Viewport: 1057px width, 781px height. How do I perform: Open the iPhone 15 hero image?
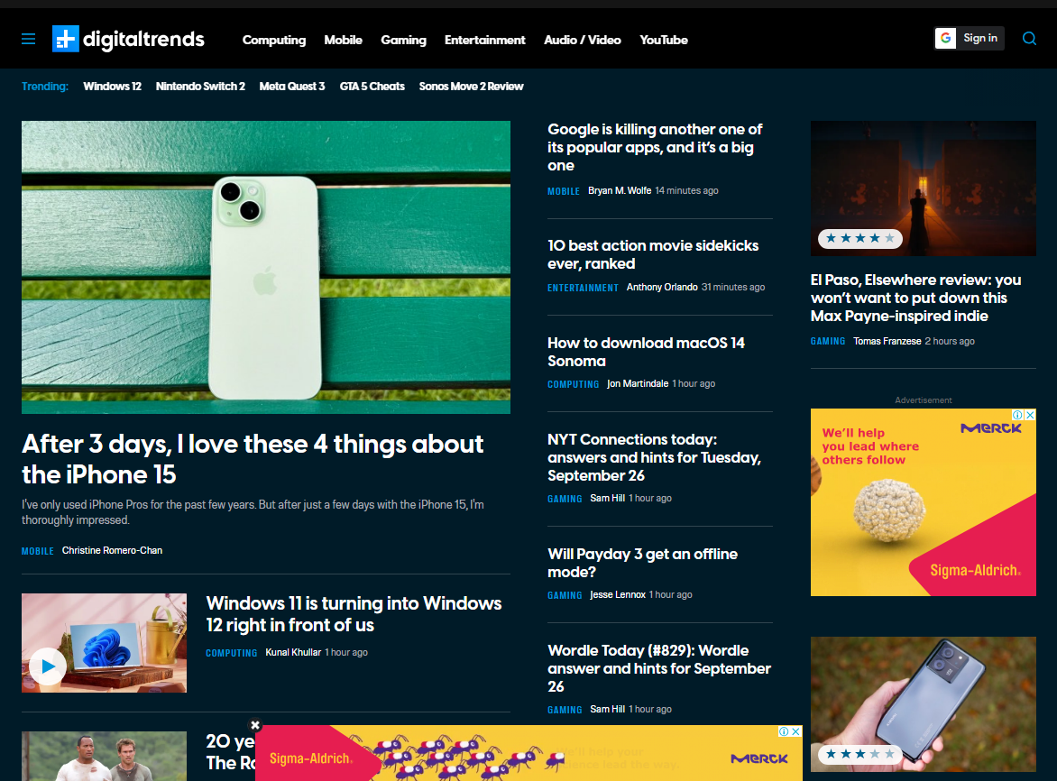[x=265, y=267]
